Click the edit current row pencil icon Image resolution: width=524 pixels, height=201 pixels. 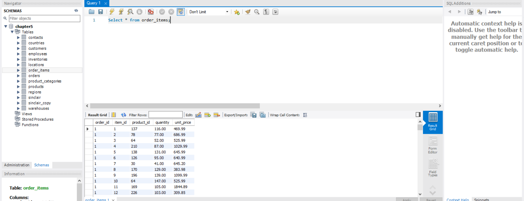click(199, 115)
